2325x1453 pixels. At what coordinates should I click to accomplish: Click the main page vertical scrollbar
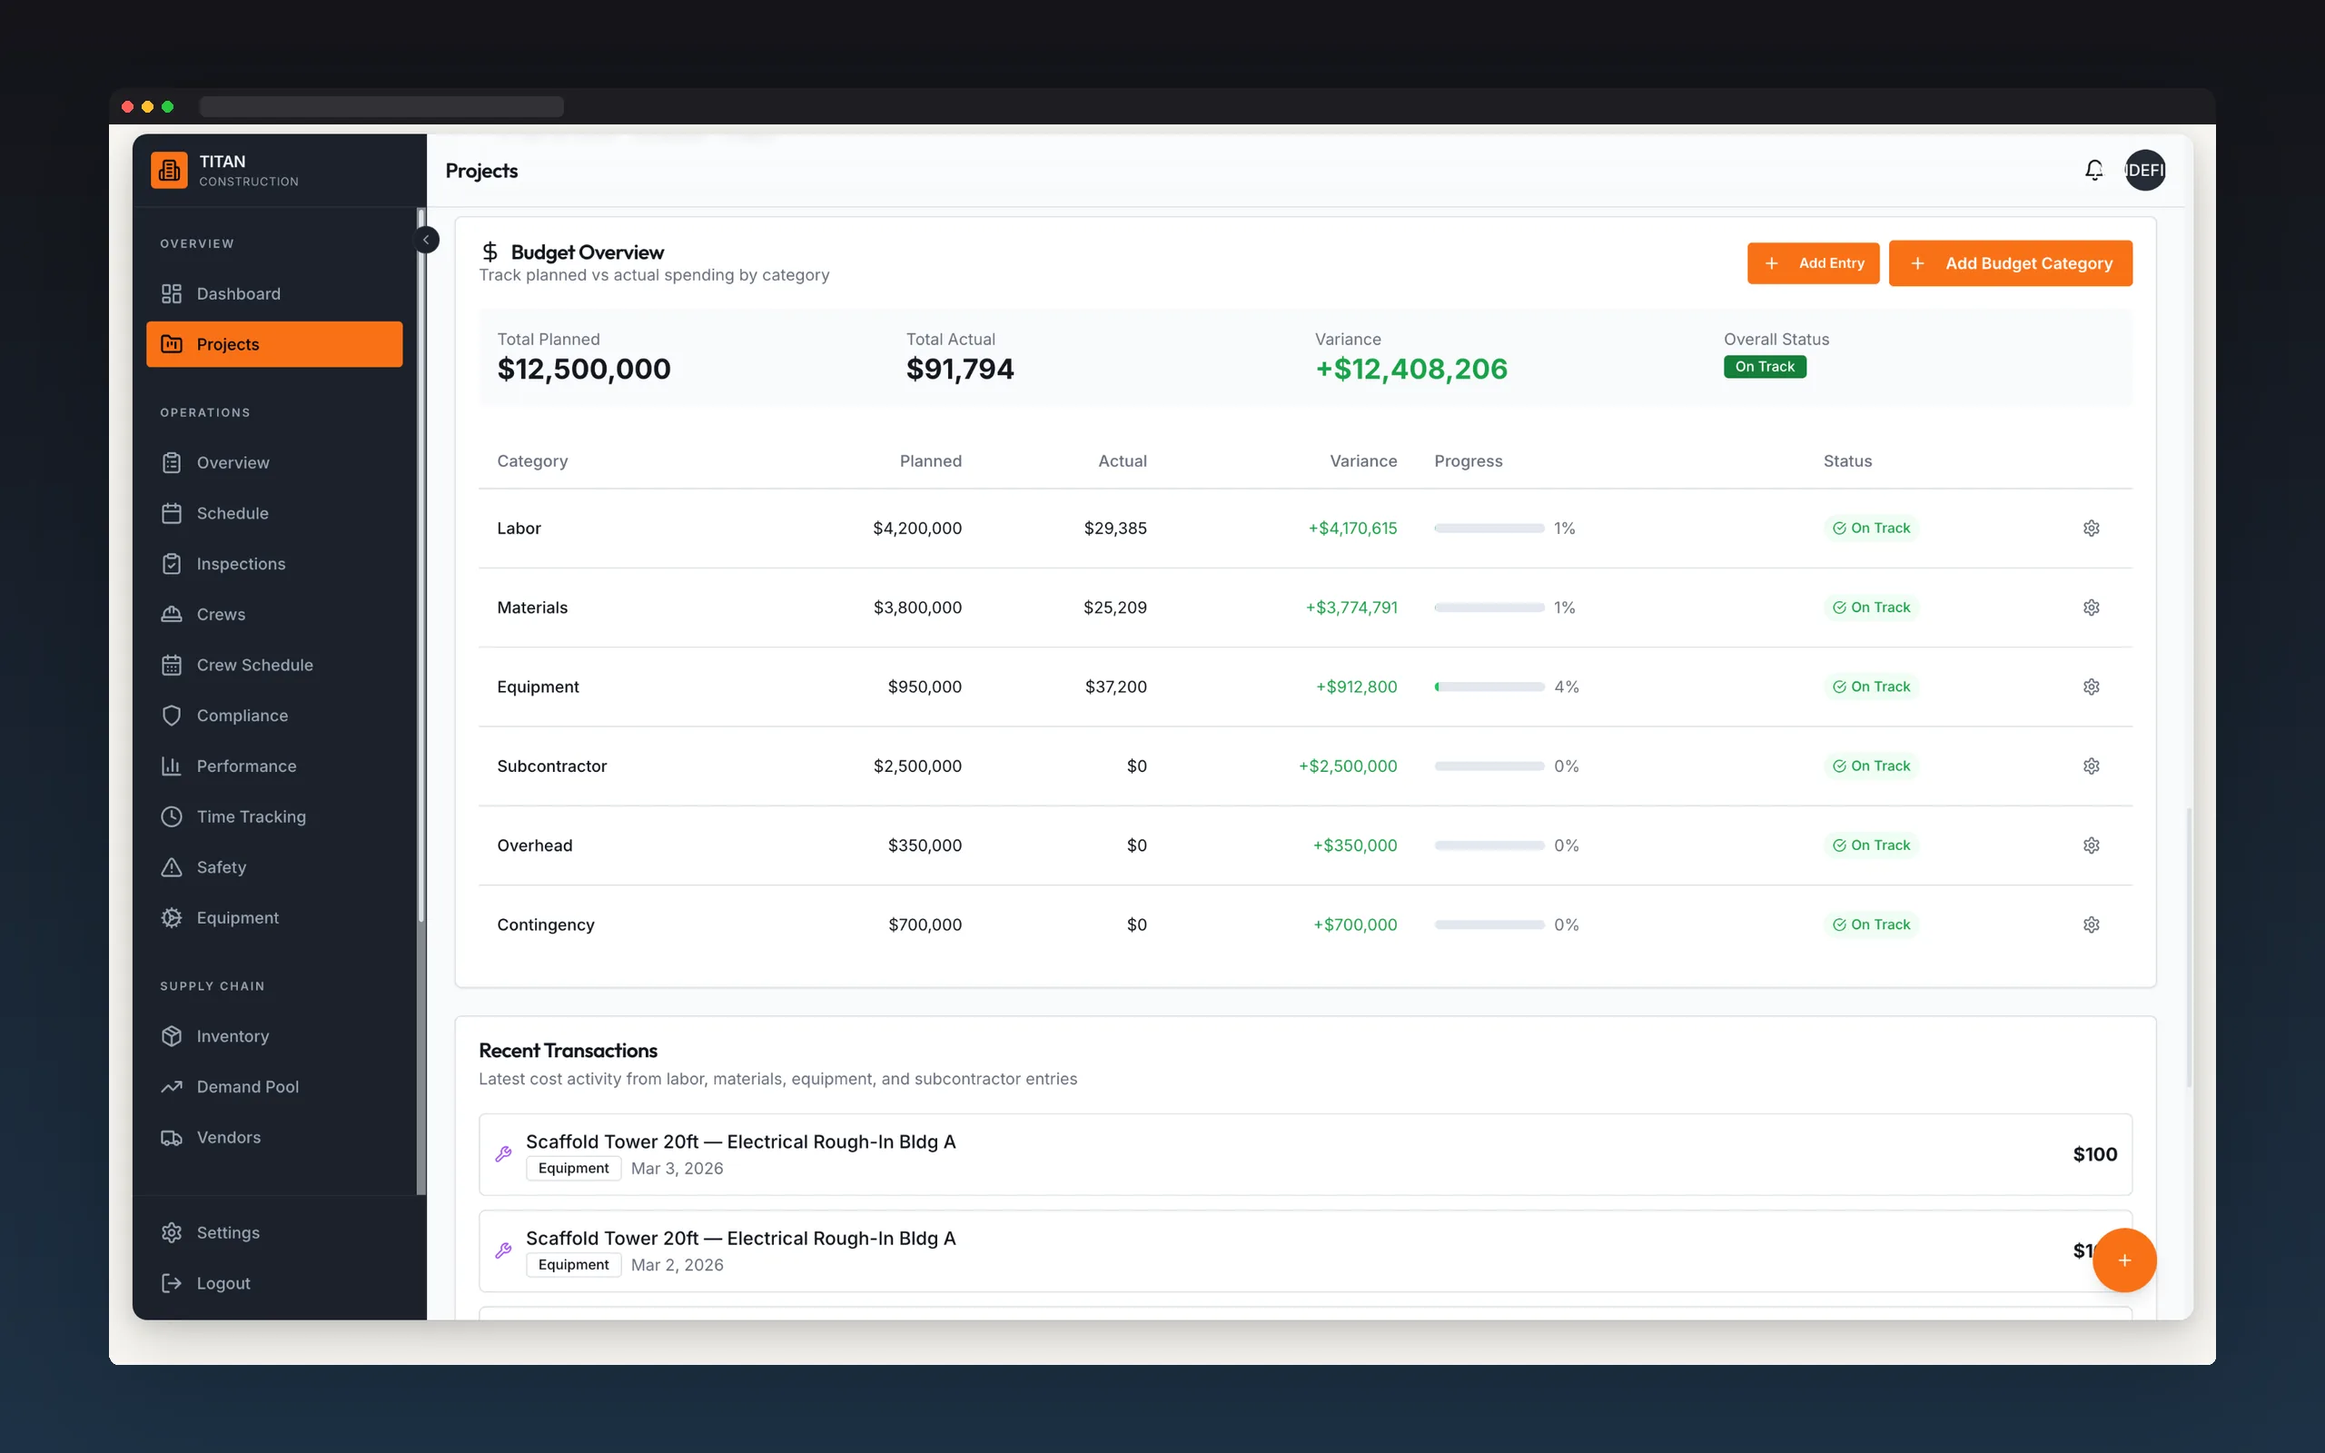(x=2190, y=946)
